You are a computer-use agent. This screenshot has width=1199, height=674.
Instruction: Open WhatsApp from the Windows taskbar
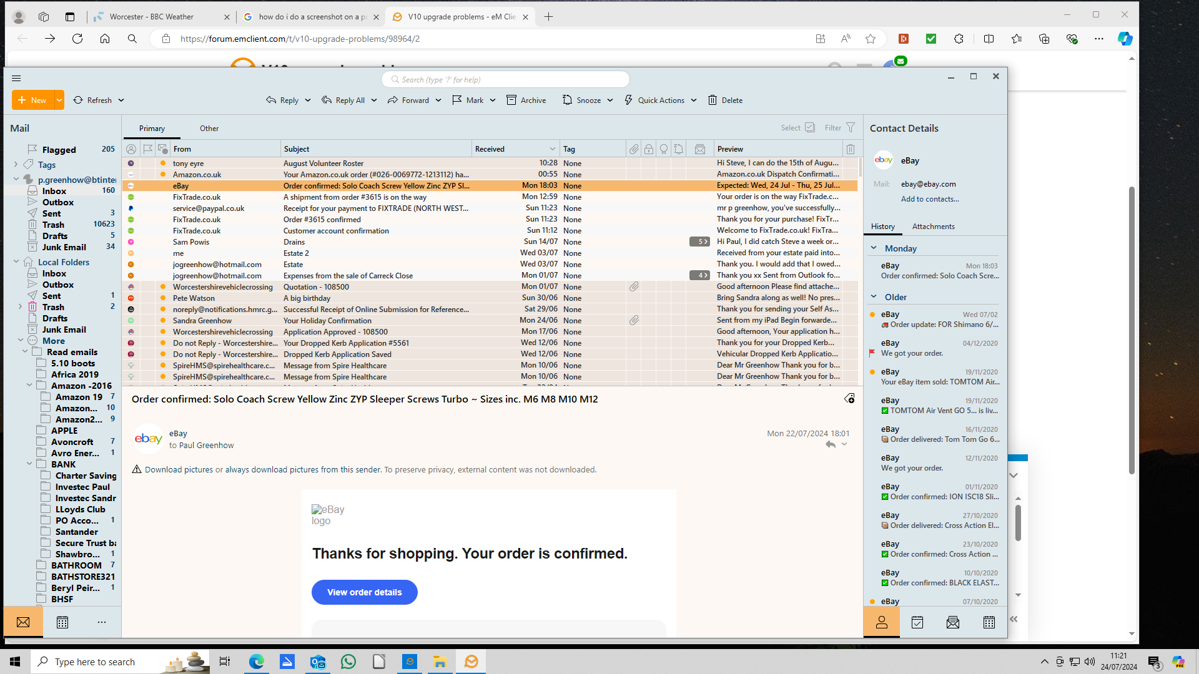tap(348, 662)
